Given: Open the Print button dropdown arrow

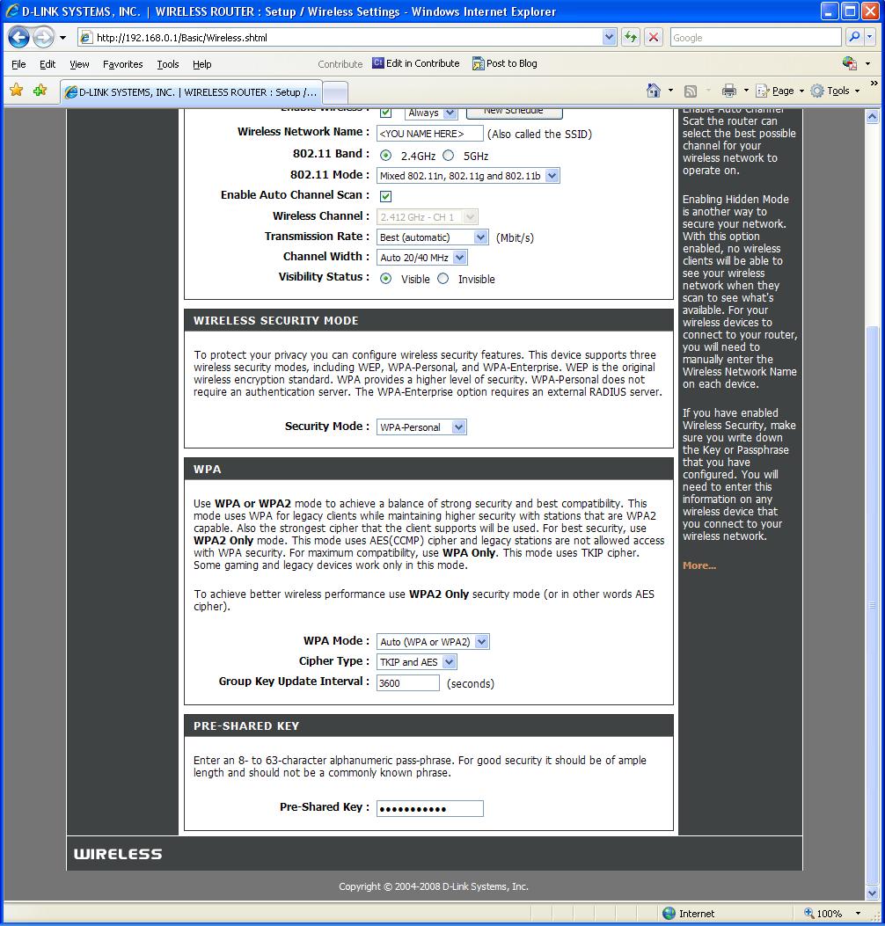Looking at the screenshot, I should click(x=746, y=91).
